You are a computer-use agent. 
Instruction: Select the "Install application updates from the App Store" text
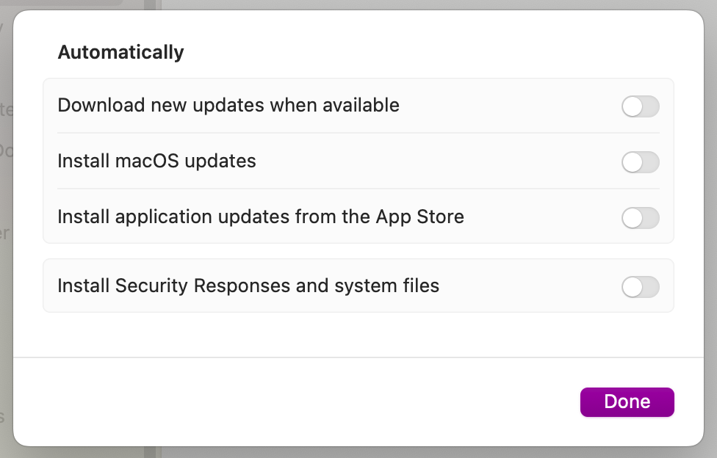point(260,217)
